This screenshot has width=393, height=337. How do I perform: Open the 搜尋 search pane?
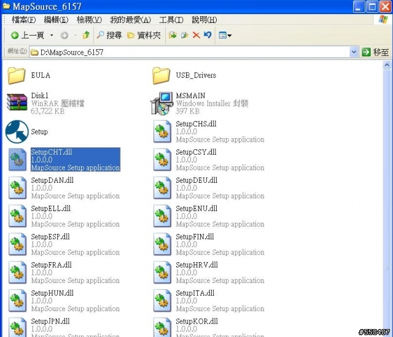pos(109,36)
